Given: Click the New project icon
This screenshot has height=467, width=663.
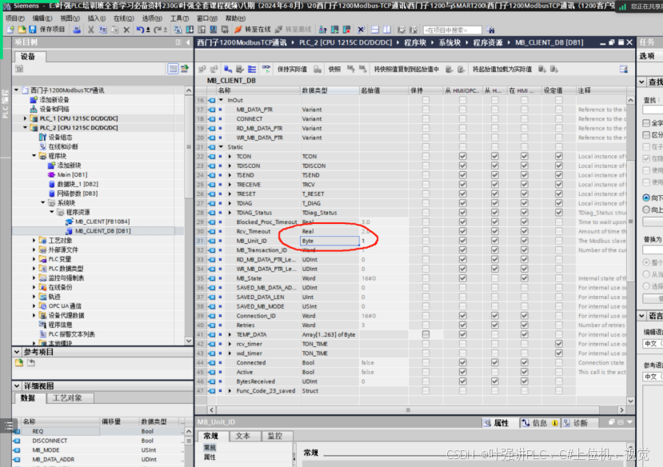Looking at the screenshot, I should click(10, 30).
